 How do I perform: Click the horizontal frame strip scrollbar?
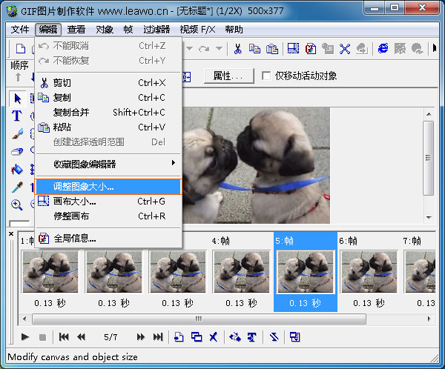pos(199,319)
